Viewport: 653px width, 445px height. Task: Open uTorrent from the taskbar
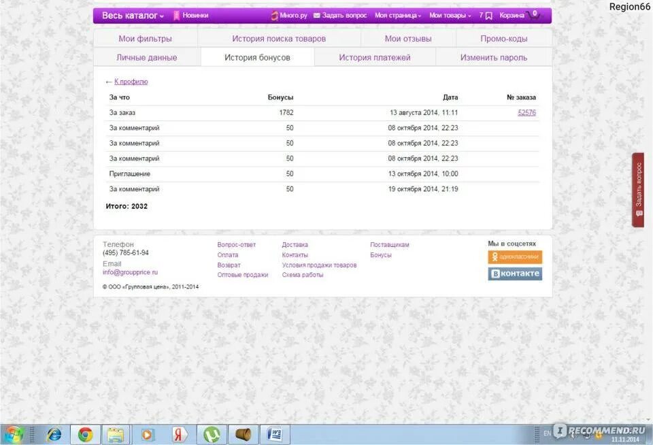(212, 435)
